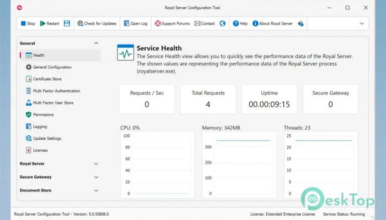Open General Configuration page
This screenshot has height=220, width=386.
point(52,67)
